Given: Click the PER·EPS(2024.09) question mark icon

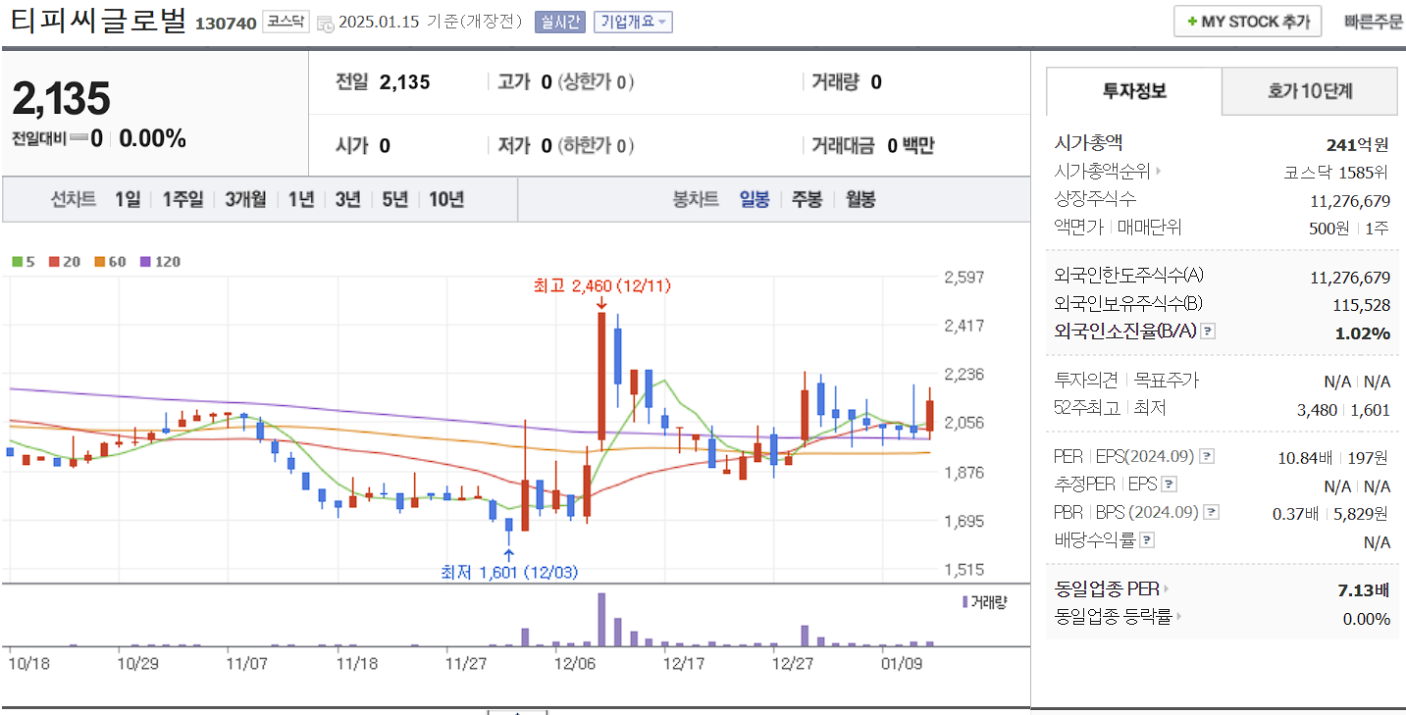Looking at the screenshot, I should (1206, 456).
